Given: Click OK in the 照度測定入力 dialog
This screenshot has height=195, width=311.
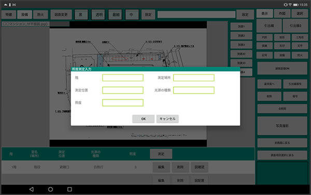Looking at the screenshot, I should 144,119.
